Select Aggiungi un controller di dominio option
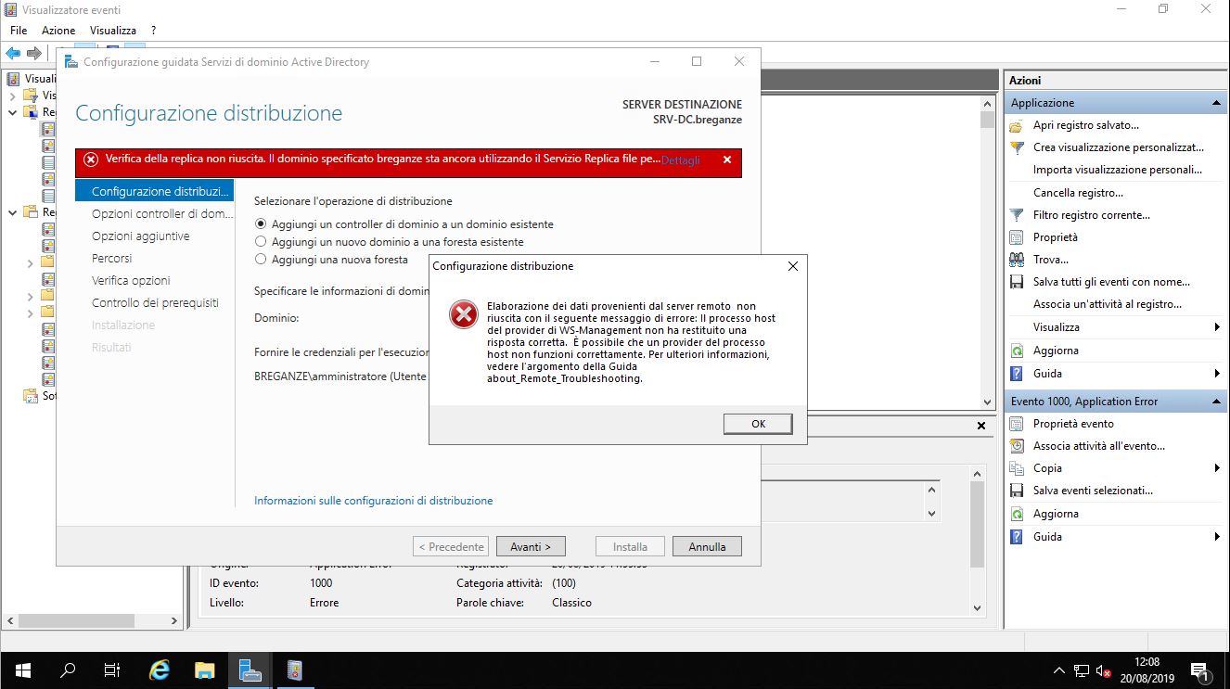Image resolution: width=1230 pixels, height=689 pixels. (x=404, y=224)
